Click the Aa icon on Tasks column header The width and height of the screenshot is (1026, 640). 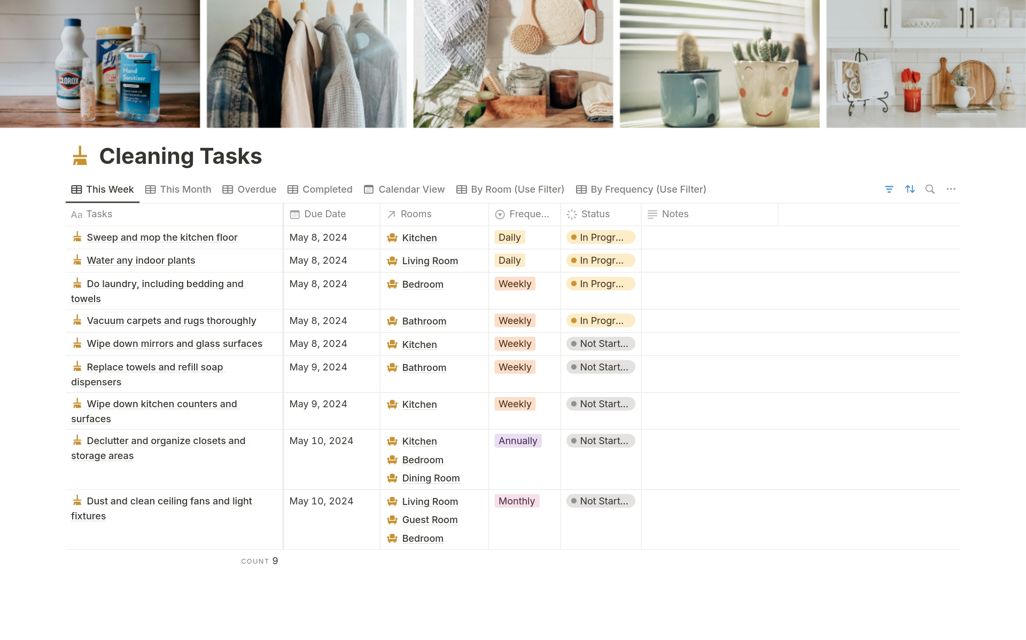77,215
